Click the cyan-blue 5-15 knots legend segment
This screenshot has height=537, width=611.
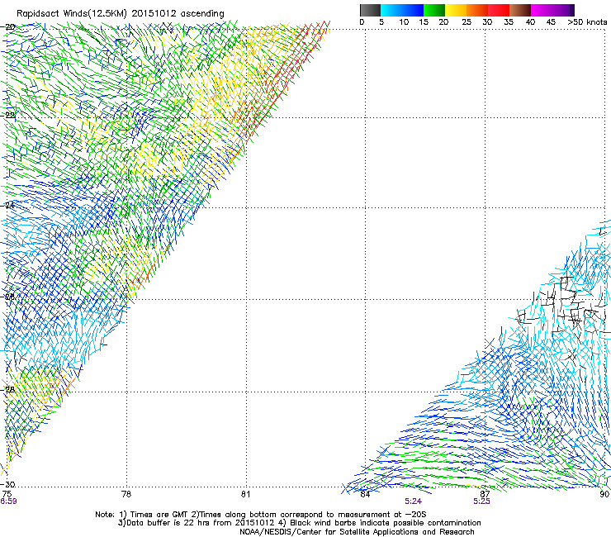point(402,10)
